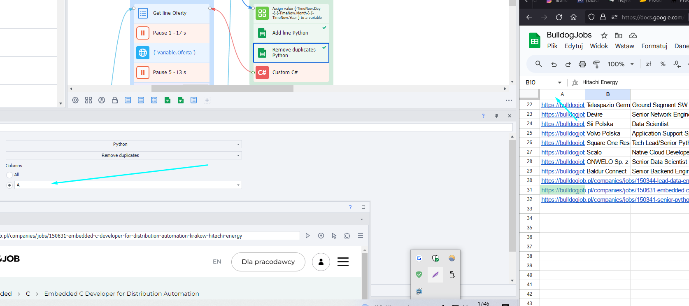The height and width of the screenshot is (306, 689).
Task: Open the Plik menu in Sheets
Action: [552, 46]
